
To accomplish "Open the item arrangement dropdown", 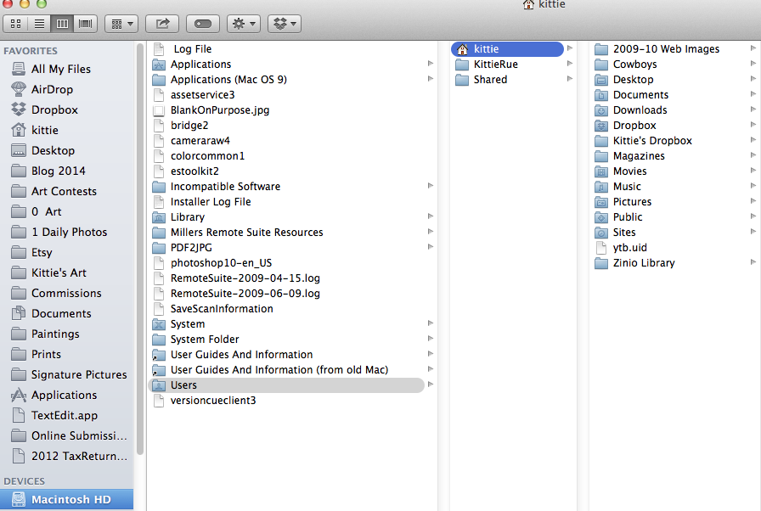I will tap(121, 24).
